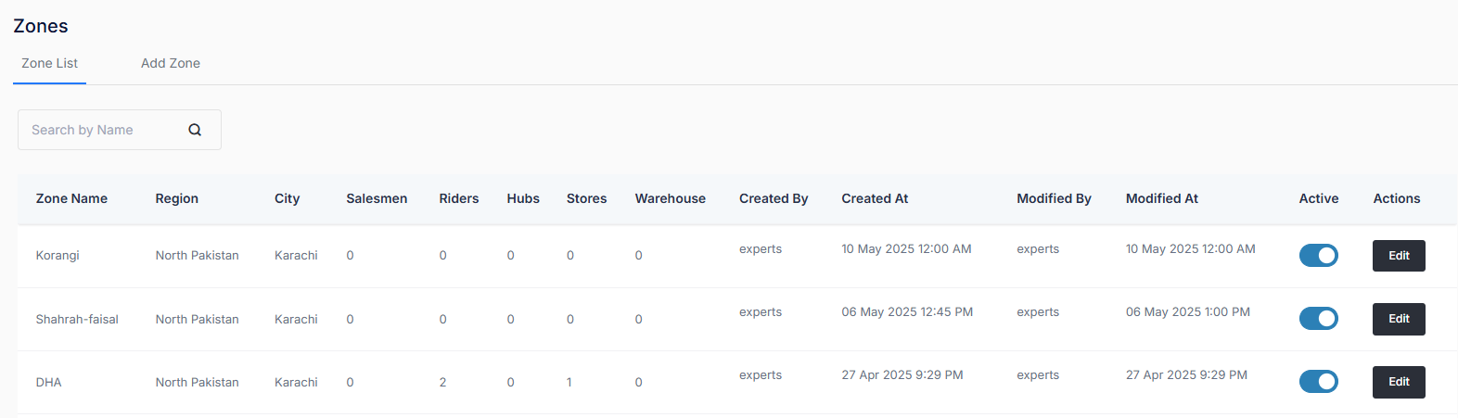Viewport: 1458px width, 418px height.
Task: Click the Region column header
Action: tap(176, 198)
